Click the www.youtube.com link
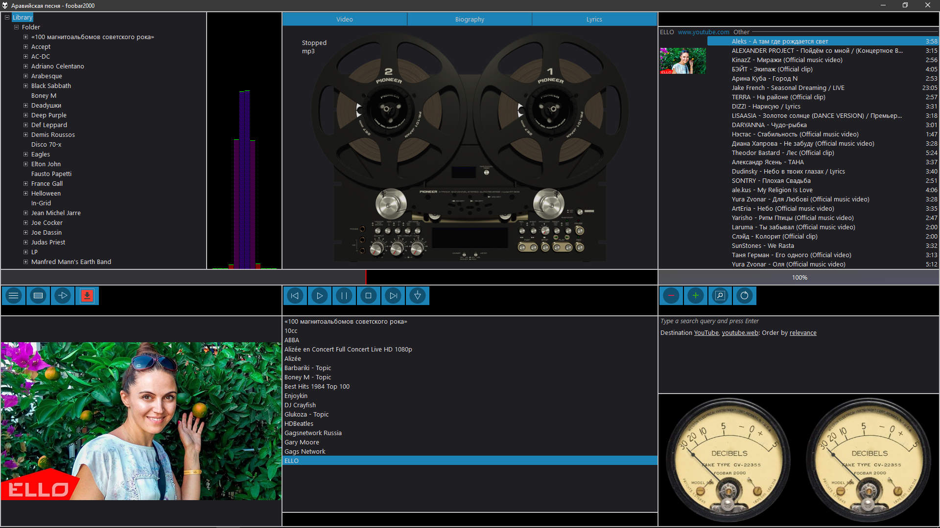This screenshot has width=940, height=528. (703, 32)
